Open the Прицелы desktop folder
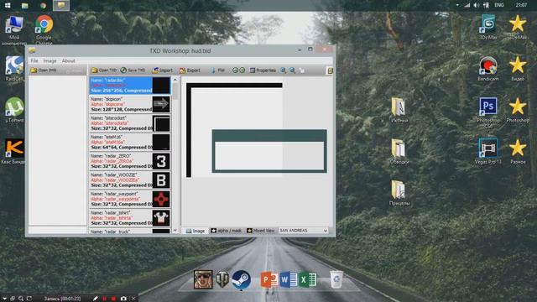The image size is (537, 302). [x=399, y=193]
